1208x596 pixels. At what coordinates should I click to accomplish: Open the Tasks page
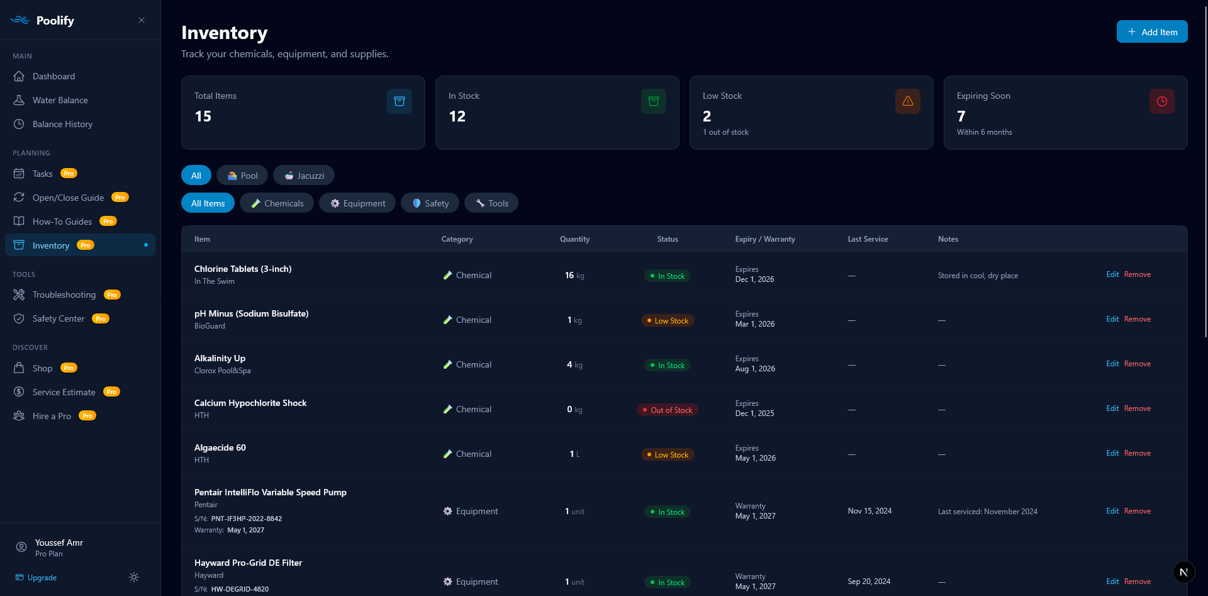tap(80, 173)
